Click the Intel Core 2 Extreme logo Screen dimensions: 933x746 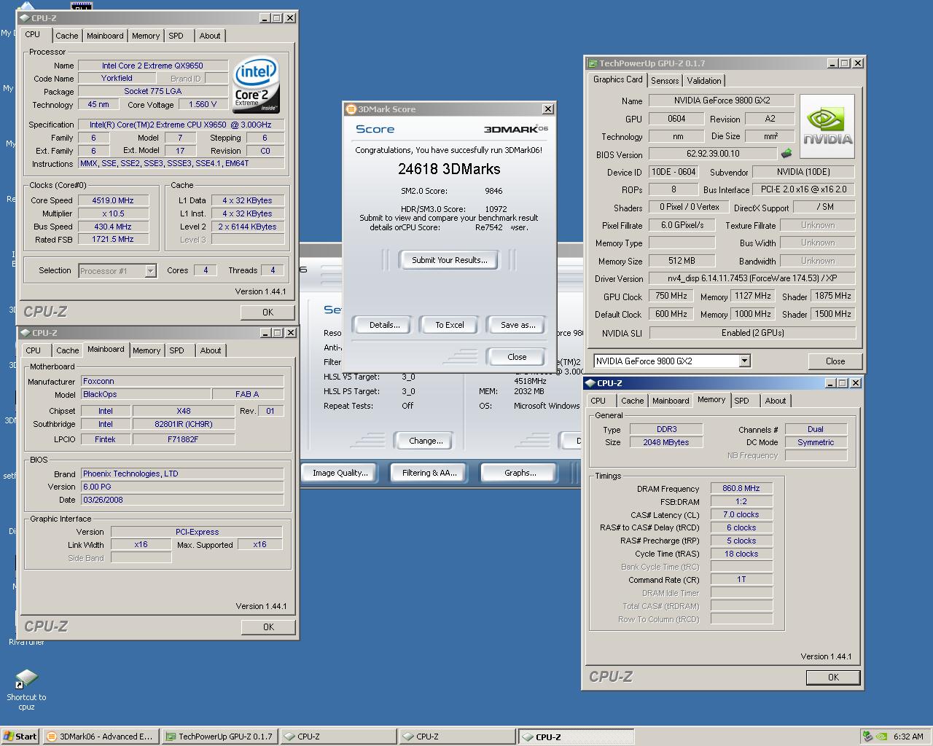(256, 85)
